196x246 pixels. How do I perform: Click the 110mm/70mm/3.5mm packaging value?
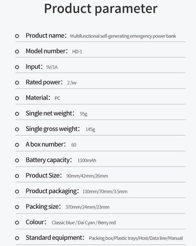point(105,192)
